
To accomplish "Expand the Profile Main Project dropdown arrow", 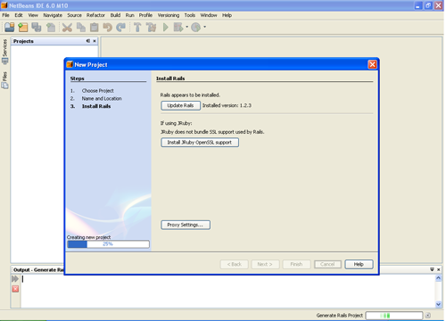I will (205, 27).
